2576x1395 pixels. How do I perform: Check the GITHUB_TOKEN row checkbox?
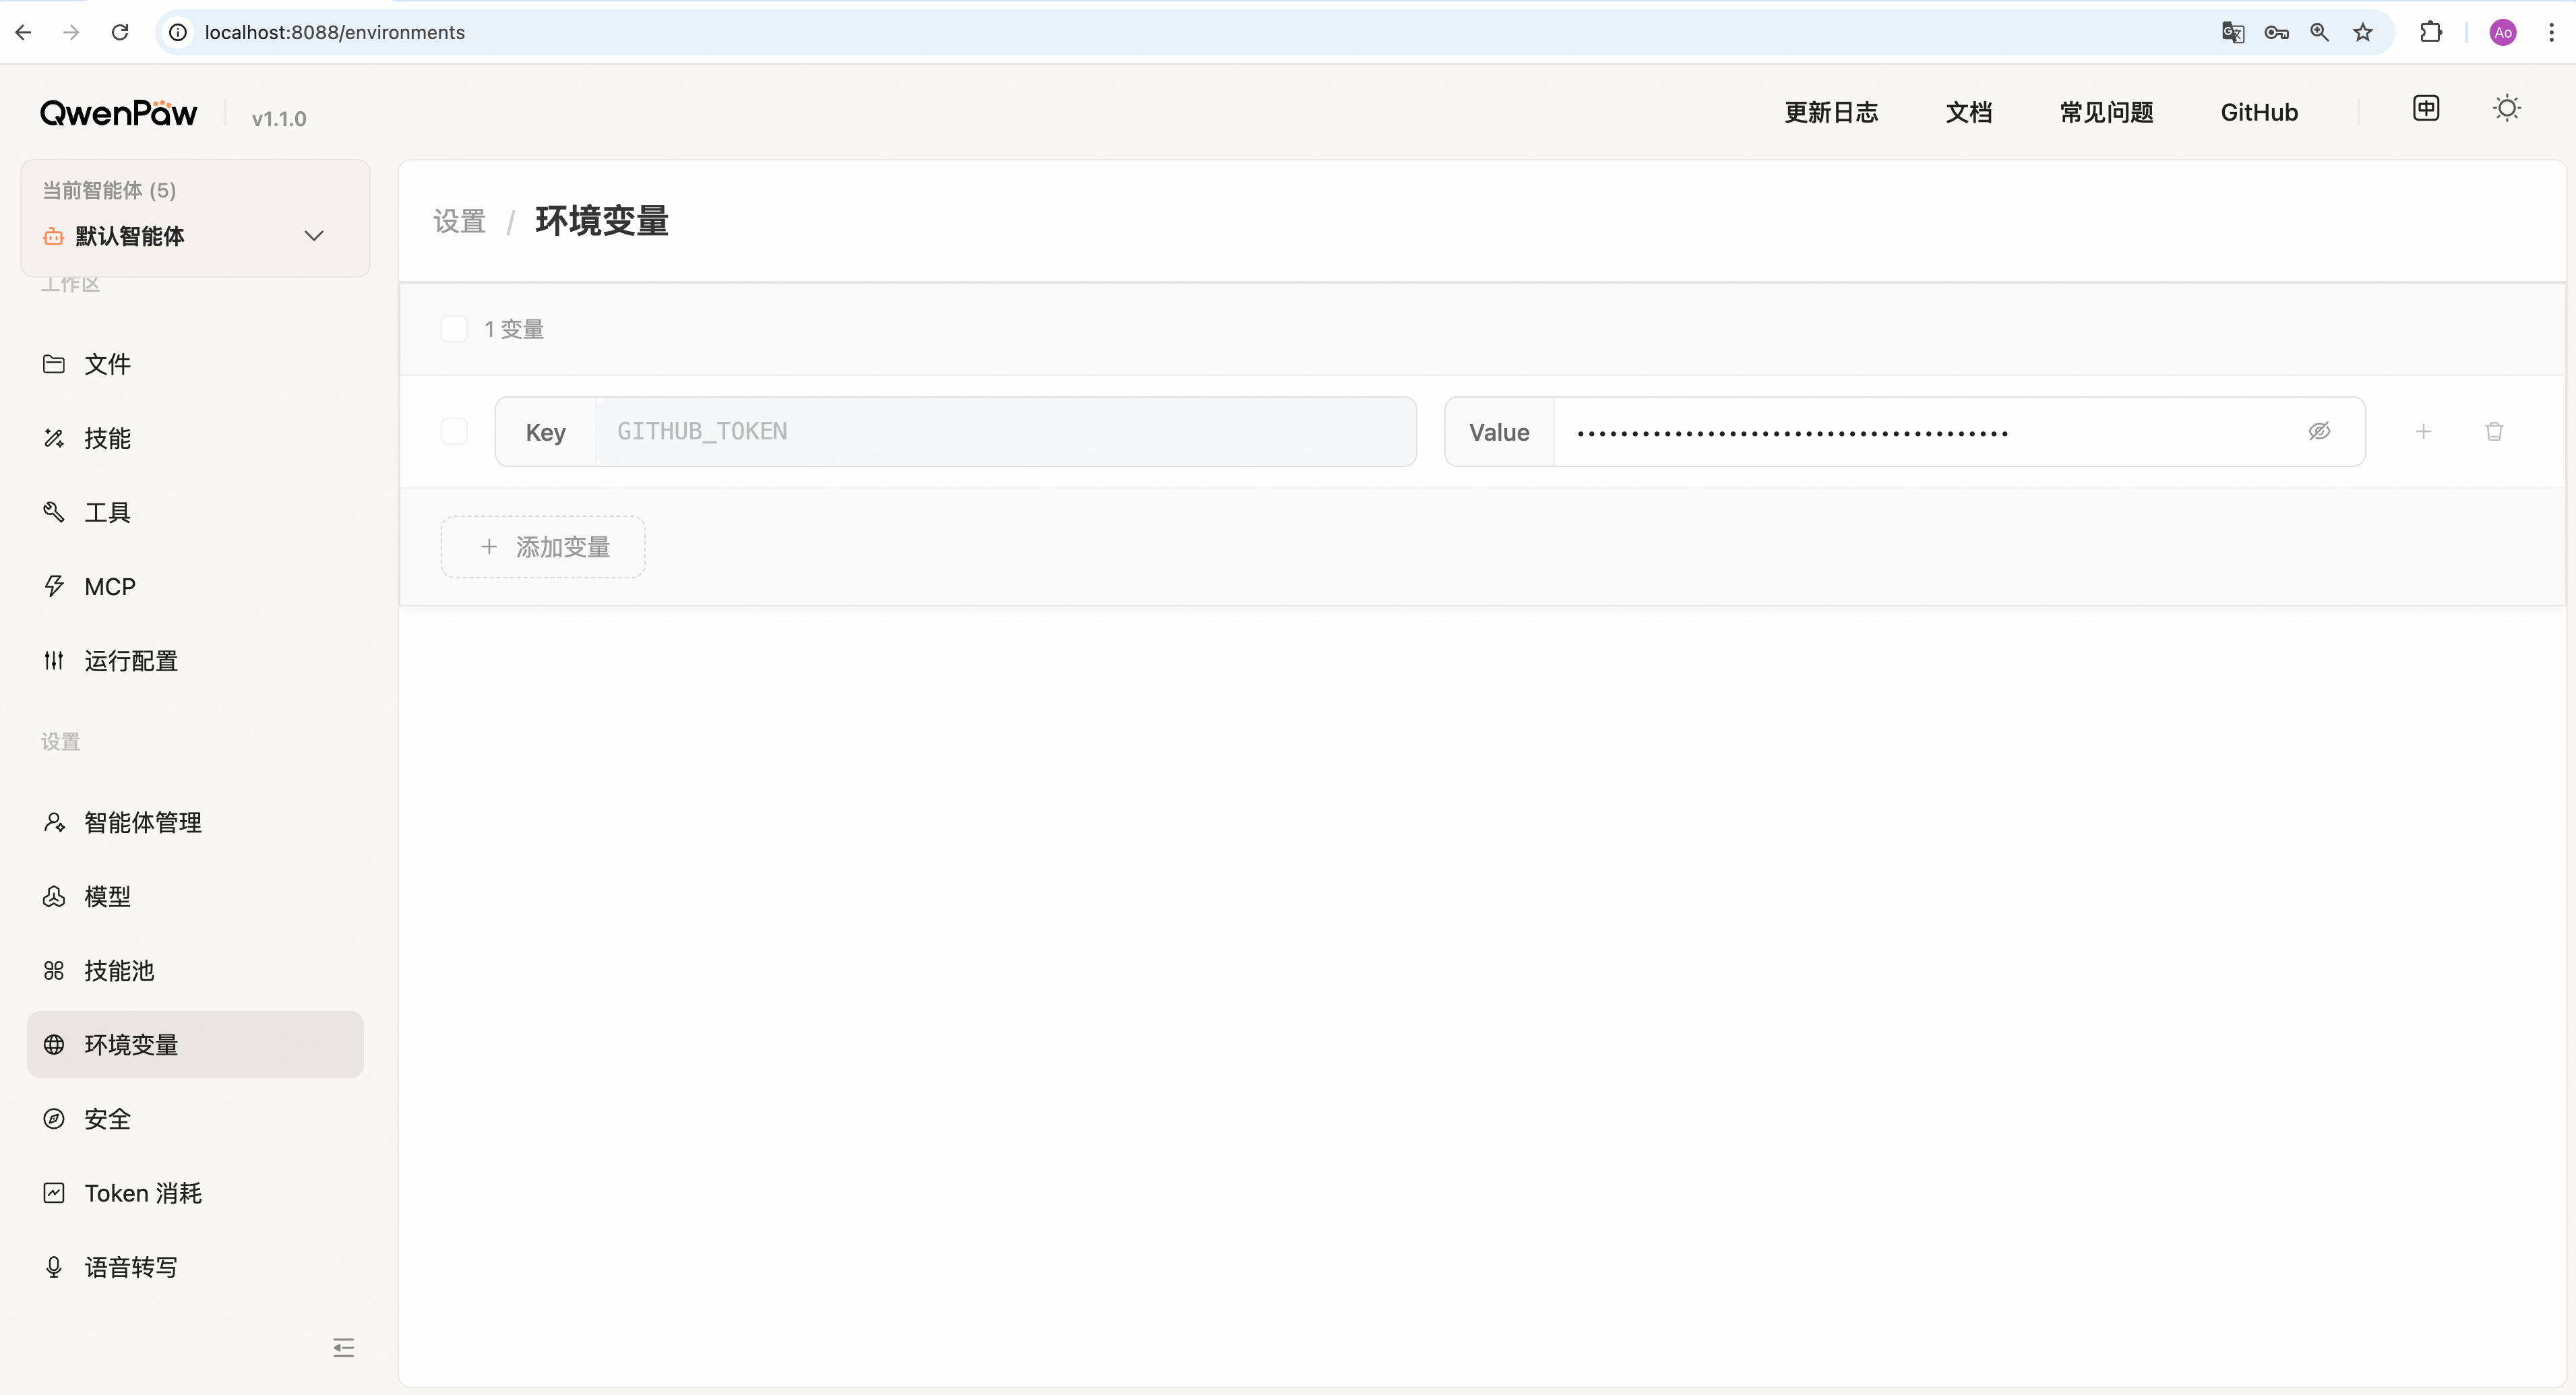tap(454, 431)
